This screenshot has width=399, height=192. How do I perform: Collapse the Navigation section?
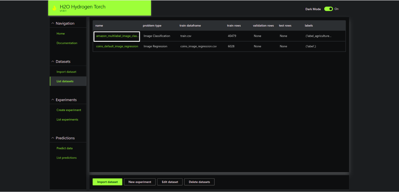[53, 23]
